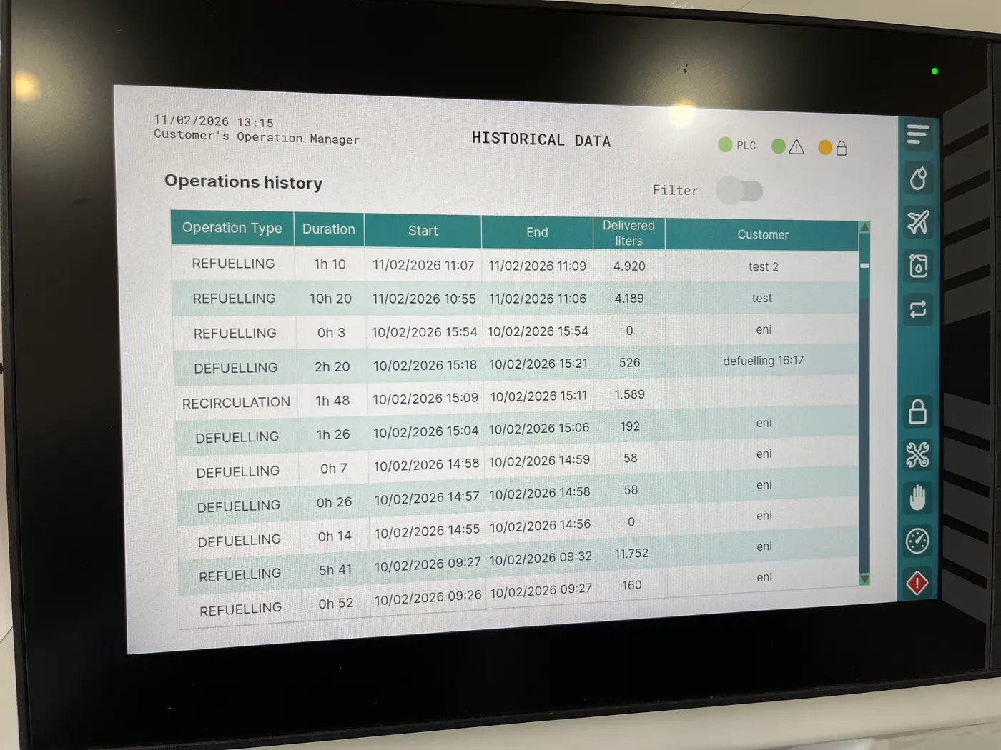Select the airplane refuelling icon

click(919, 222)
